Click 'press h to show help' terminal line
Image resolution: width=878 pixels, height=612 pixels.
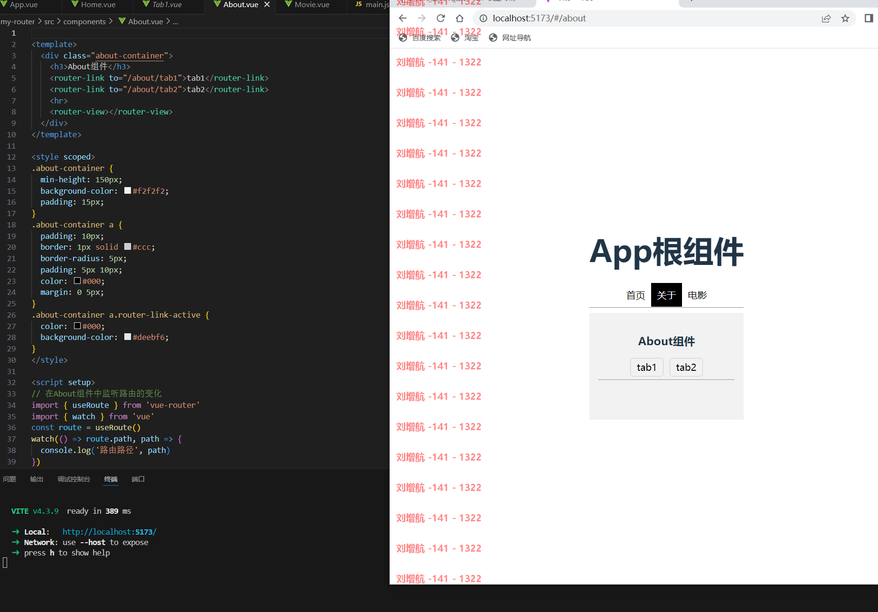67,553
